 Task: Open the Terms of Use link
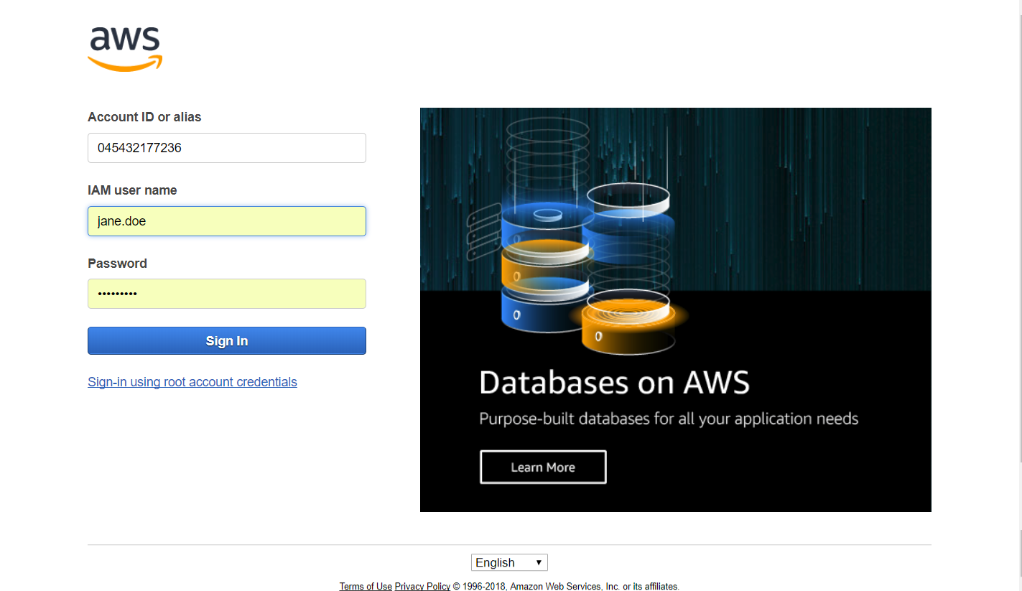366,586
